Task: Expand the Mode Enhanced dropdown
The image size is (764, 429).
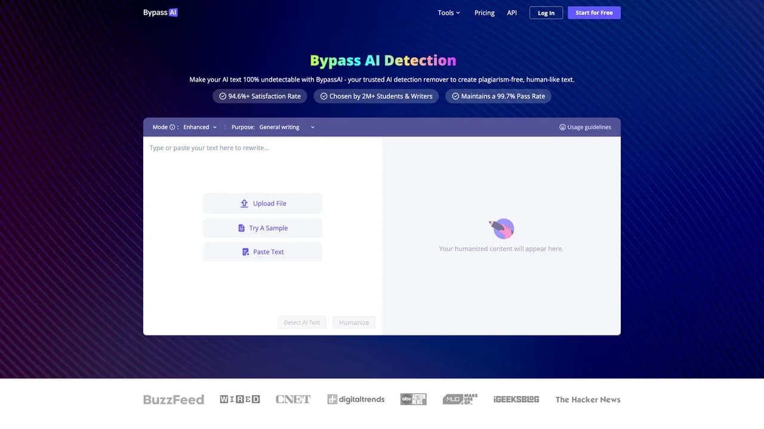Action: [x=200, y=127]
